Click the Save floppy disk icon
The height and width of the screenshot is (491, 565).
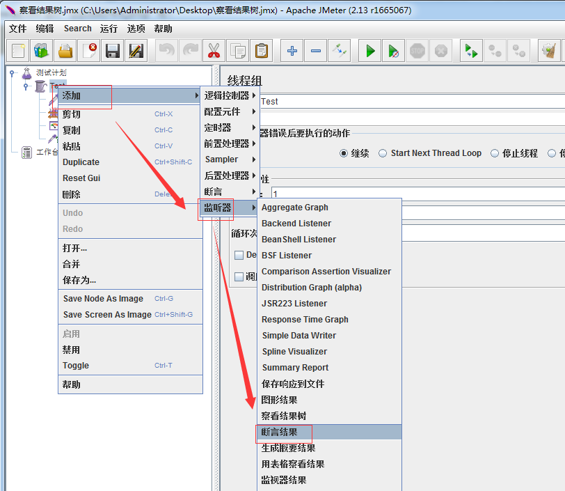pos(113,51)
